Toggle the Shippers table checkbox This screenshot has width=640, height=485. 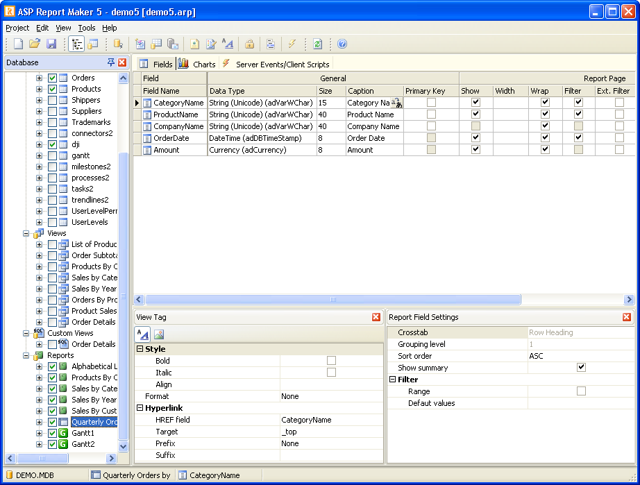click(52, 100)
